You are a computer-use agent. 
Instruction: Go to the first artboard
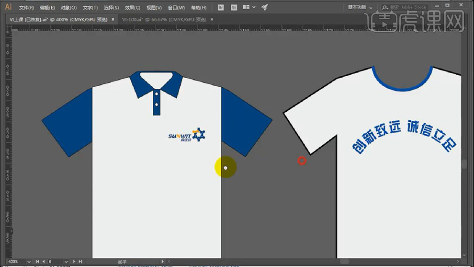point(37,262)
